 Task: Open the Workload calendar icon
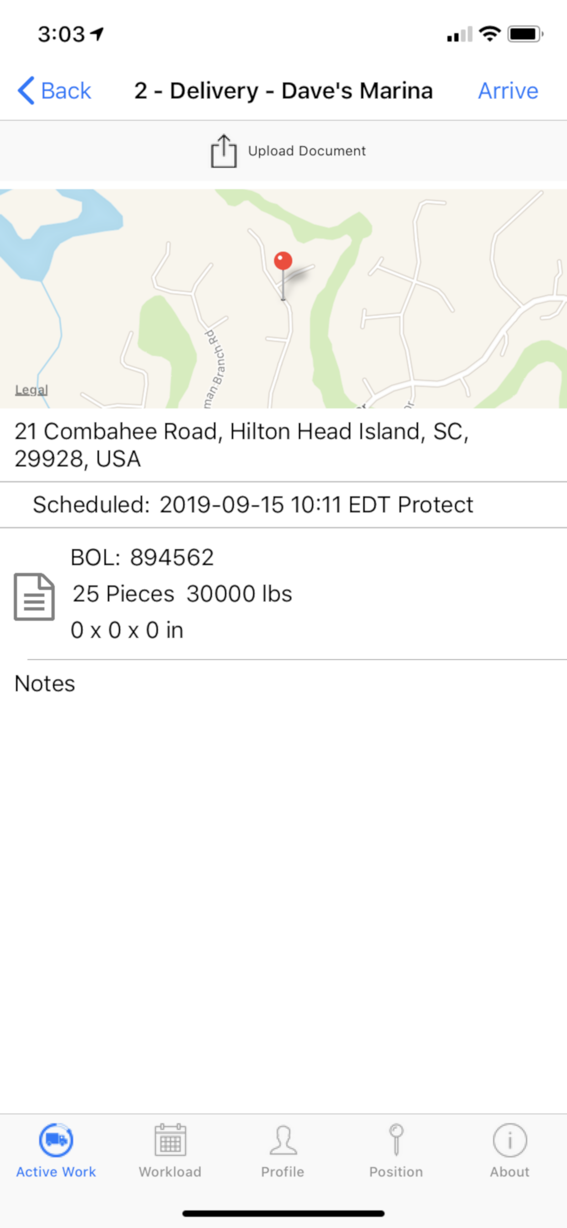pyautogui.click(x=170, y=1140)
